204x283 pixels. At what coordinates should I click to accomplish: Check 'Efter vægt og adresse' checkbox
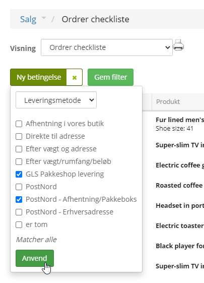coord(19,149)
